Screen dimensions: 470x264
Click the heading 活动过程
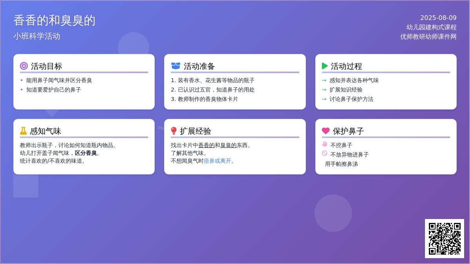tap(347, 66)
